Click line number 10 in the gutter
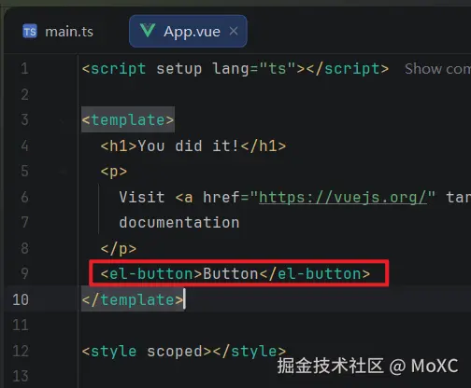Image resolution: width=471 pixels, height=388 pixels. (x=21, y=299)
